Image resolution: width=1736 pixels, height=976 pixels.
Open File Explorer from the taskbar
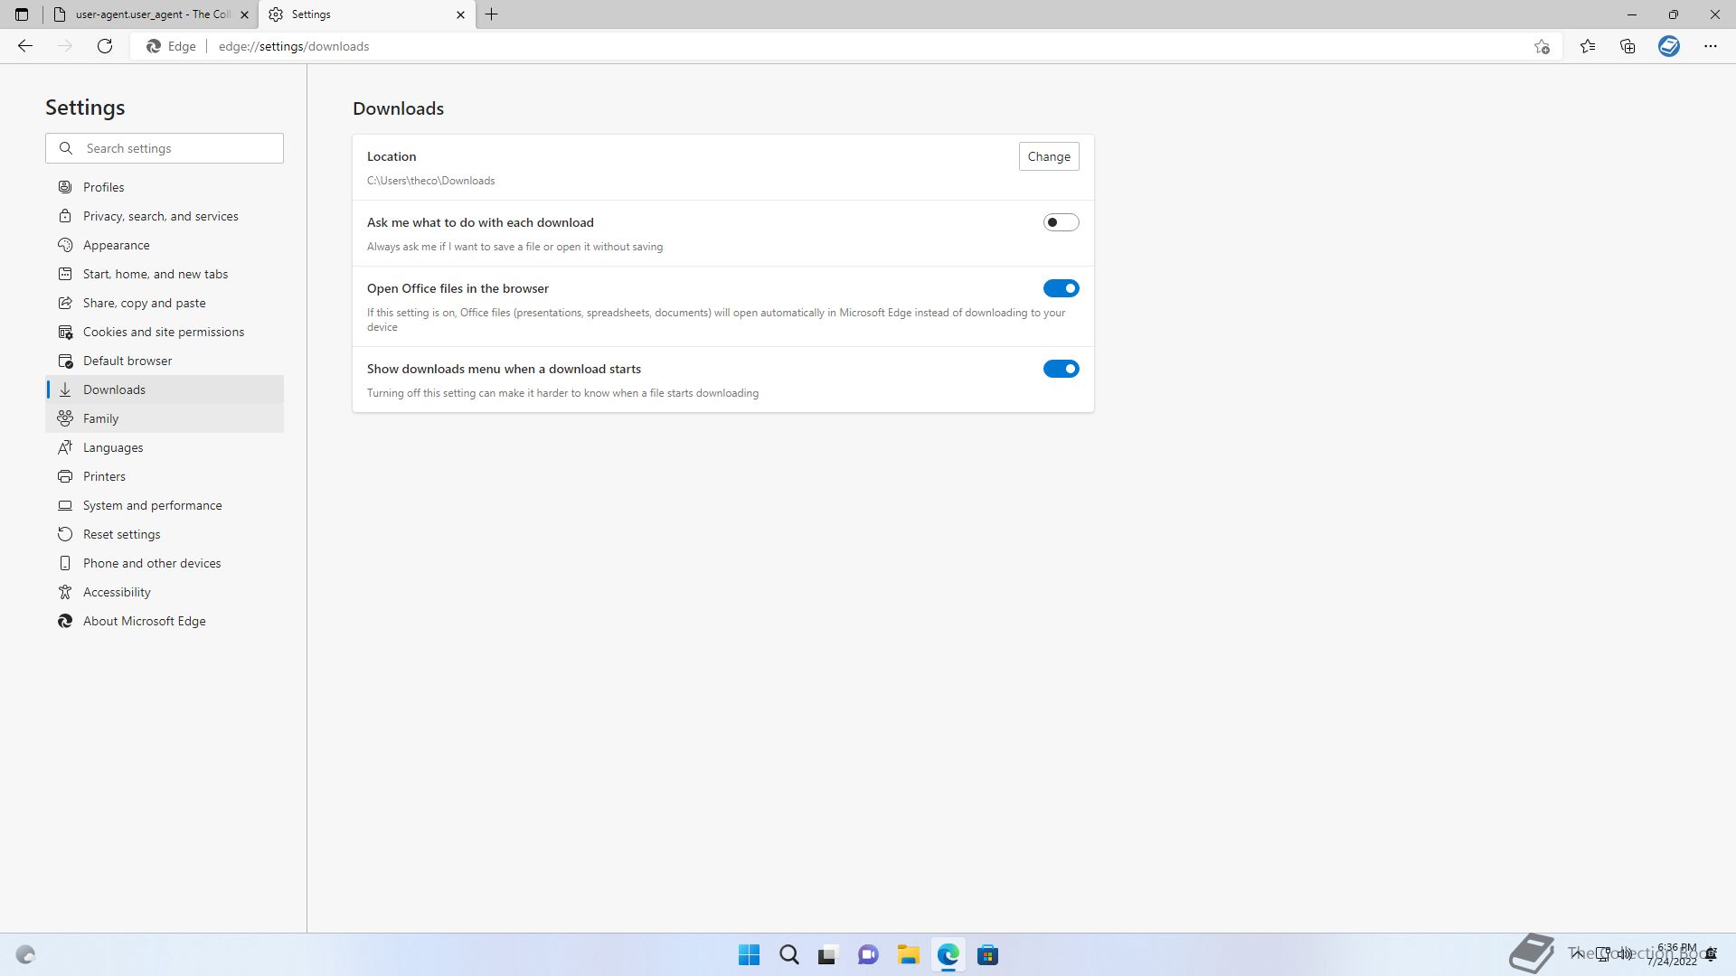pyautogui.click(x=908, y=955)
